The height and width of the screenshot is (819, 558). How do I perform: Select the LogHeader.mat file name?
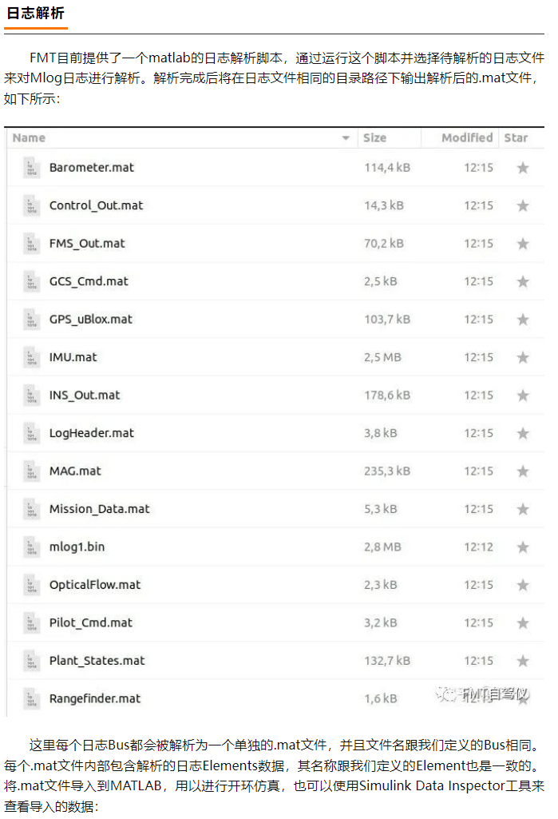tap(91, 433)
